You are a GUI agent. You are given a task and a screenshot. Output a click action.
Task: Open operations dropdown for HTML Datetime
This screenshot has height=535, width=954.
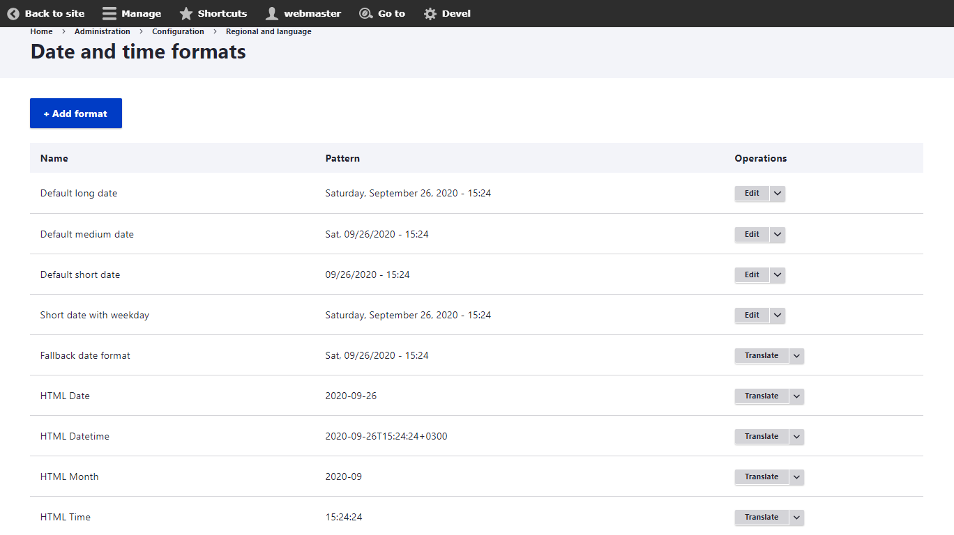click(x=796, y=437)
